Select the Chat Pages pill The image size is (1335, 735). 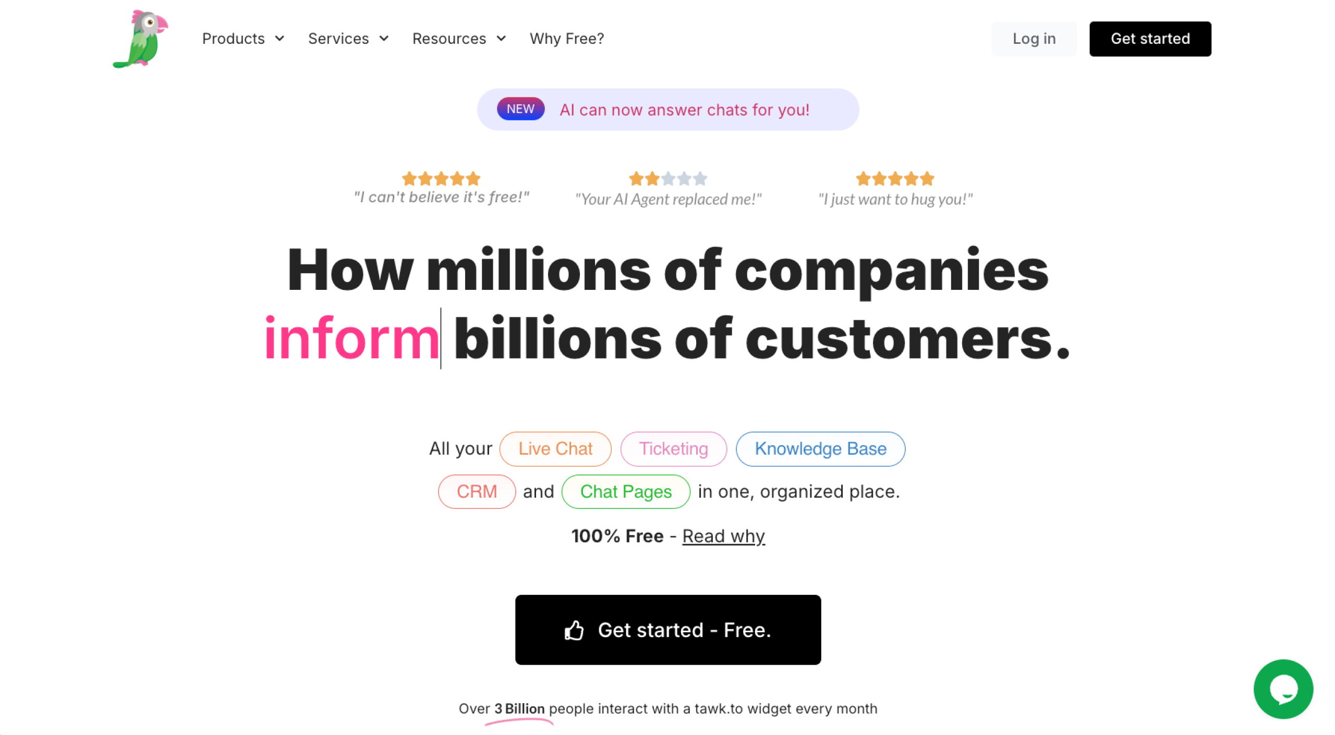pyautogui.click(x=626, y=492)
